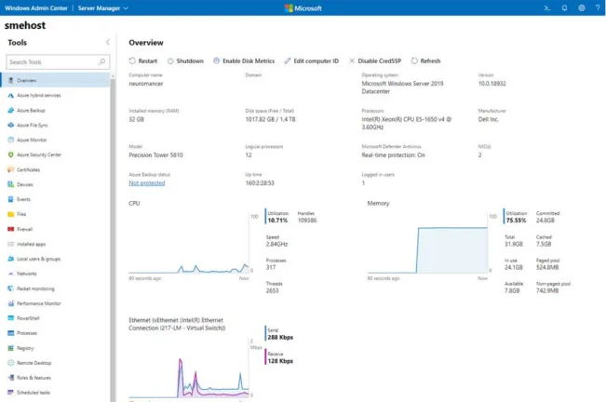Click the Devices icon in sidebar
606x402 pixels.
[x=10, y=184]
